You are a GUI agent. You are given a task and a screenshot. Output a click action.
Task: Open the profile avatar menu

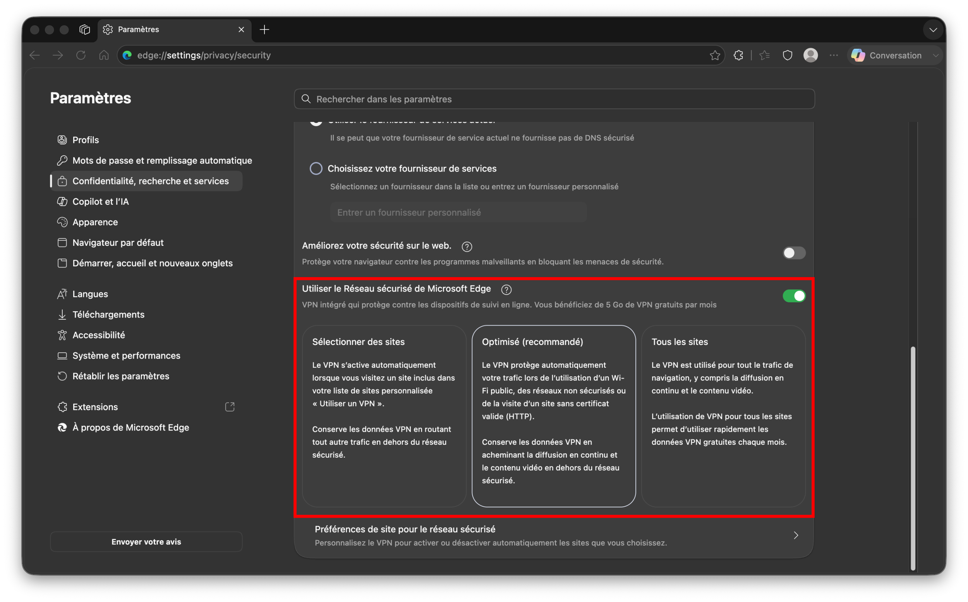[x=810, y=55]
